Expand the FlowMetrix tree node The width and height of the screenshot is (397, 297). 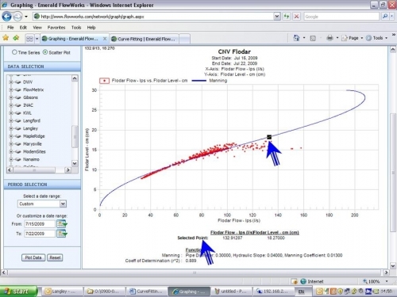point(11,89)
